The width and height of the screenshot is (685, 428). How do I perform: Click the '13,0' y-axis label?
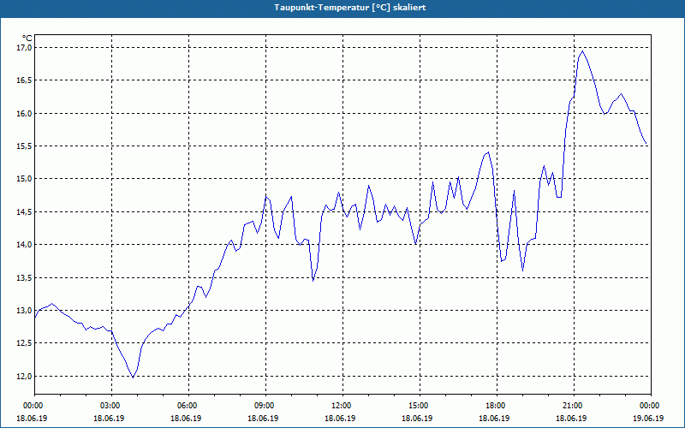(x=24, y=311)
